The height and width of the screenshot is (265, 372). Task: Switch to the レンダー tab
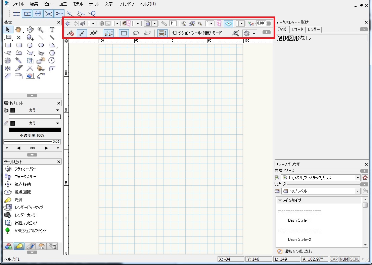click(x=314, y=30)
